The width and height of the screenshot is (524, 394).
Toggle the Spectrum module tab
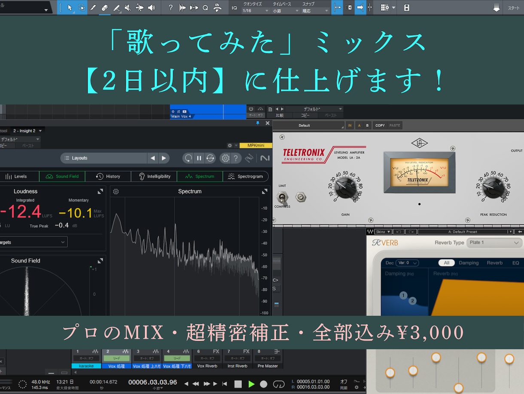click(200, 176)
